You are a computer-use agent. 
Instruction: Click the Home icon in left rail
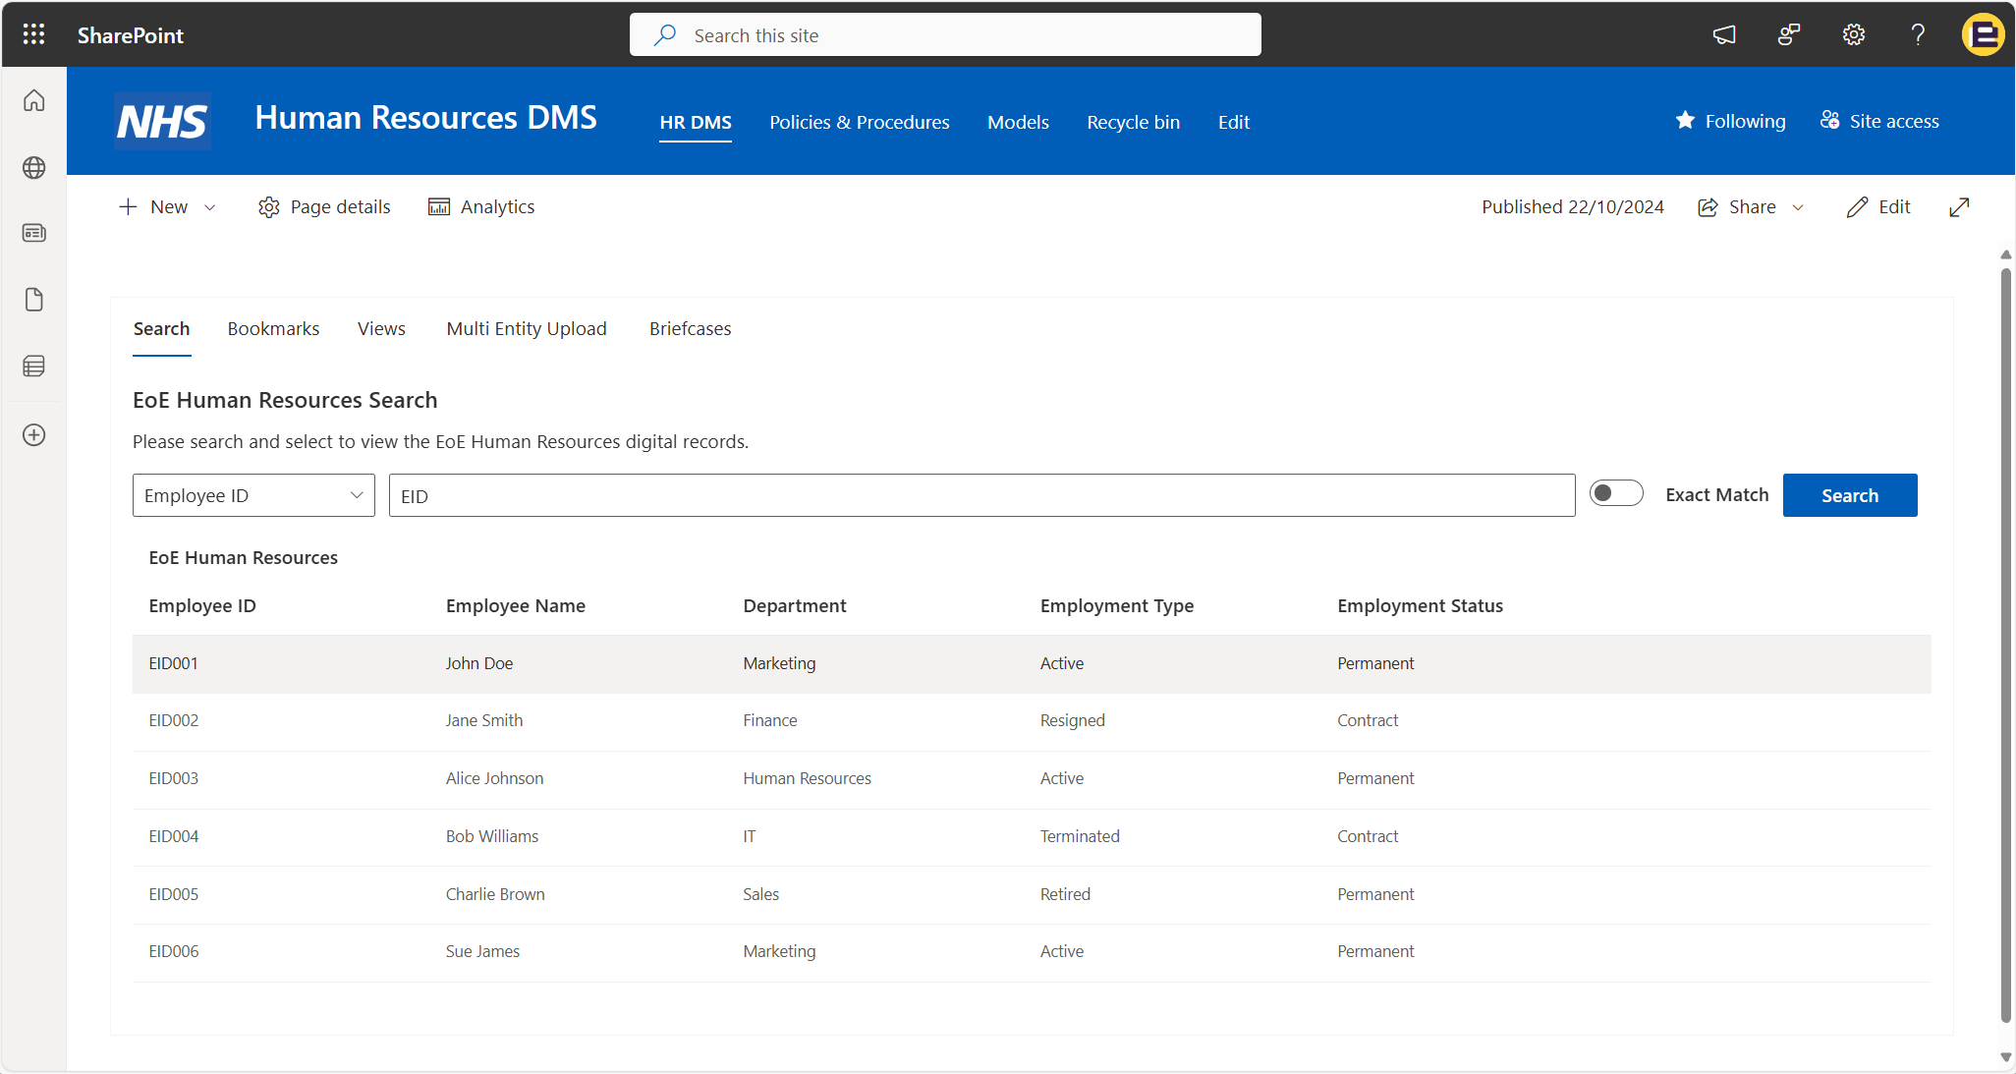(33, 101)
